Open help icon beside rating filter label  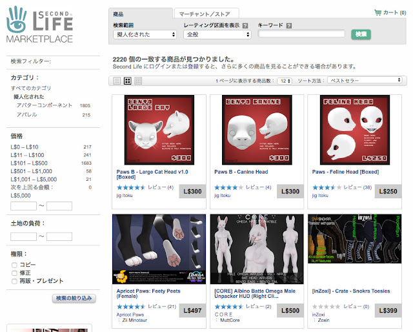point(245,26)
